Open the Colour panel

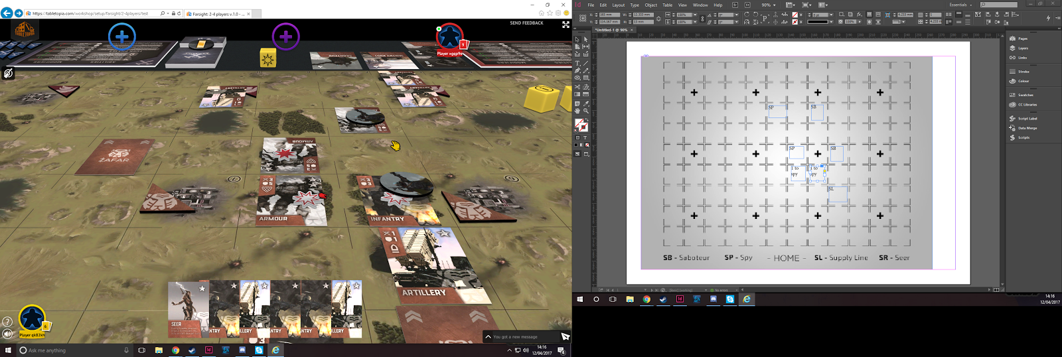click(x=1024, y=81)
